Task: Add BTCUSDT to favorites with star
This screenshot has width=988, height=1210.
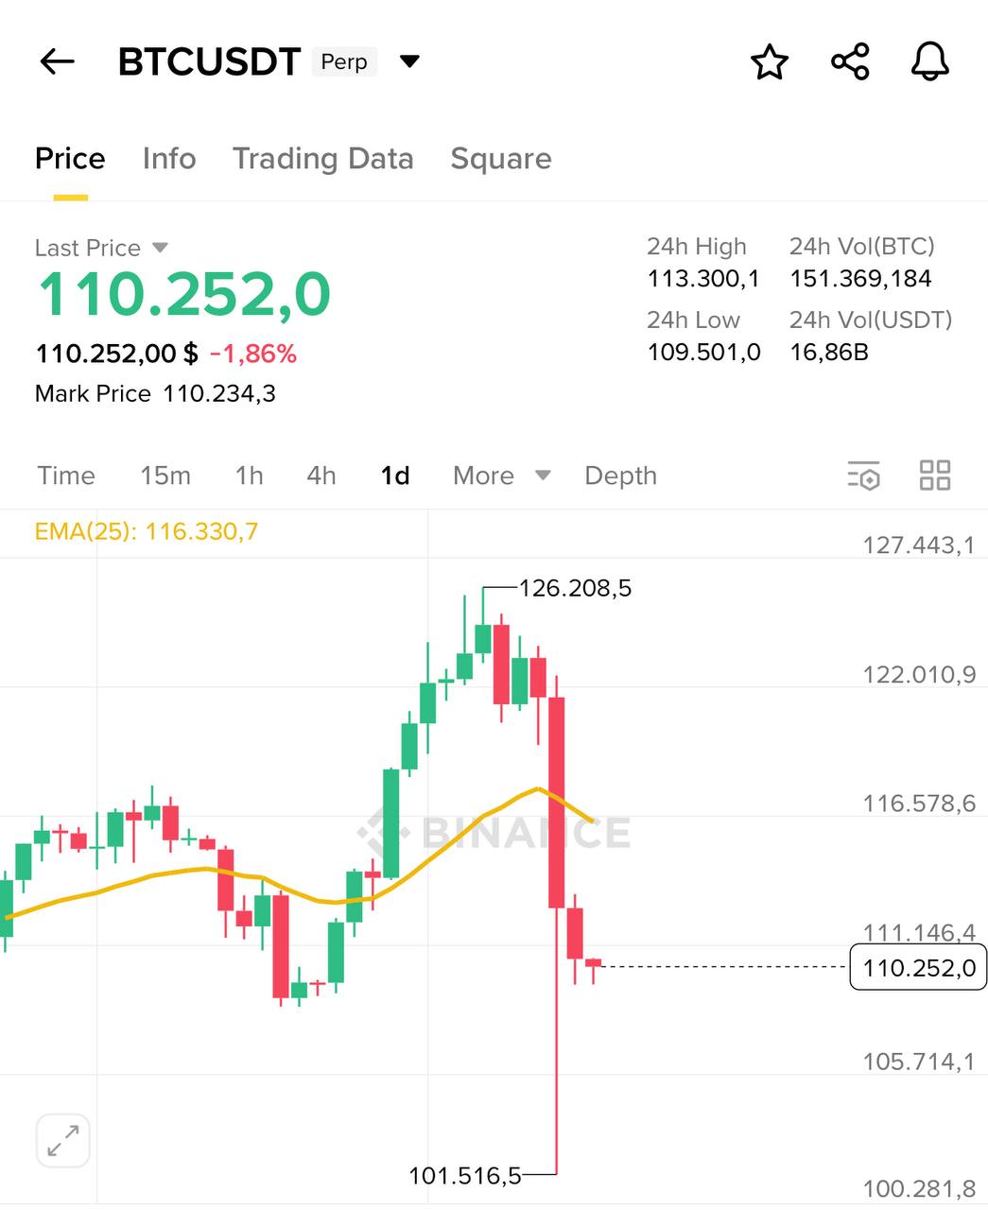Action: (x=770, y=62)
